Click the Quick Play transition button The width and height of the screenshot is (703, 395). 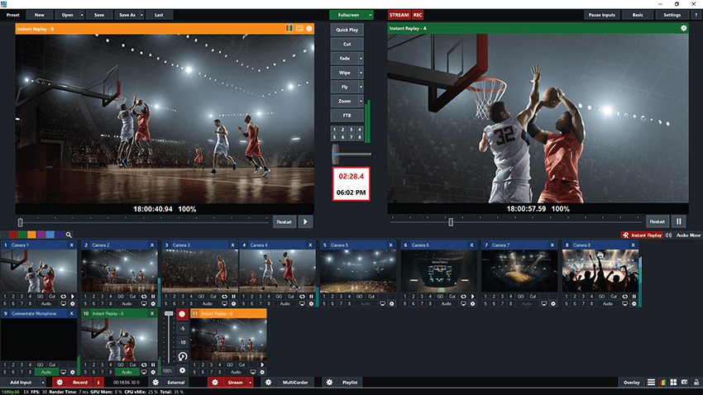tap(347, 30)
